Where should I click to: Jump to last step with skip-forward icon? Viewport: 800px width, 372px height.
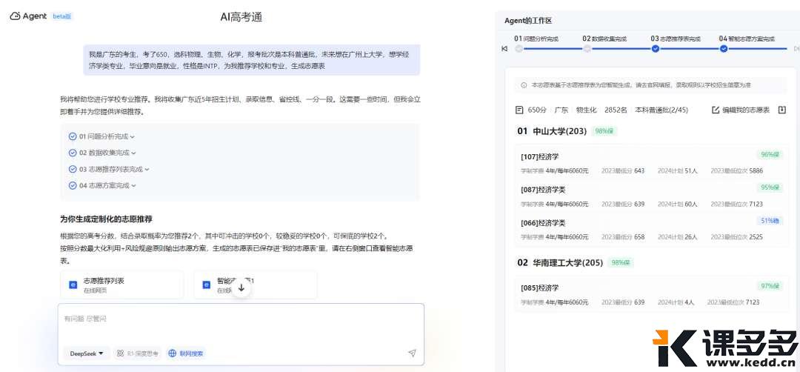click(796, 49)
